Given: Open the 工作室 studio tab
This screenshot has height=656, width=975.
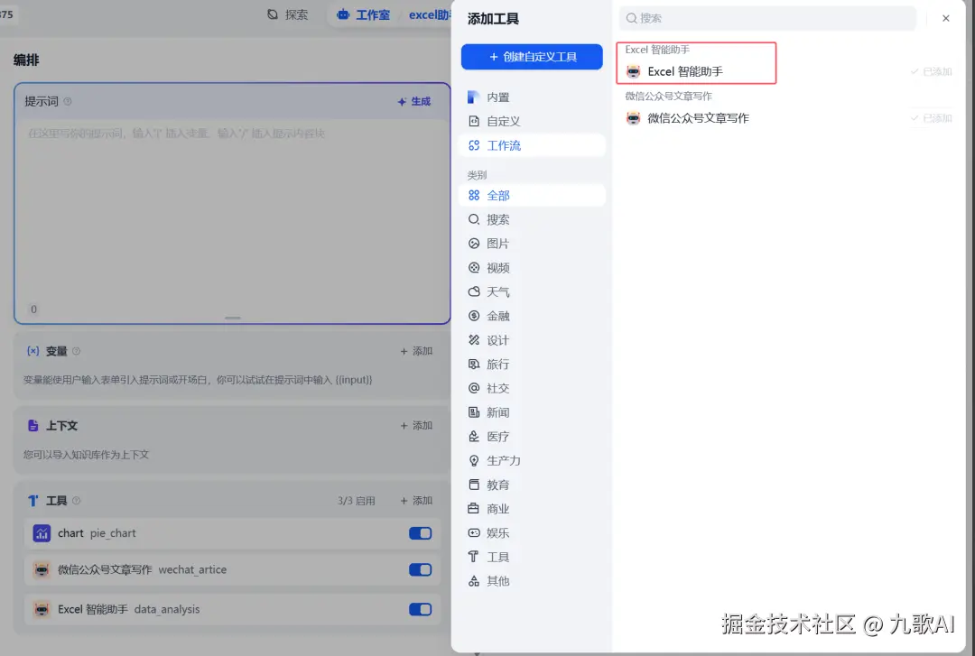Looking at the screenshot, I should pos(364,14).
